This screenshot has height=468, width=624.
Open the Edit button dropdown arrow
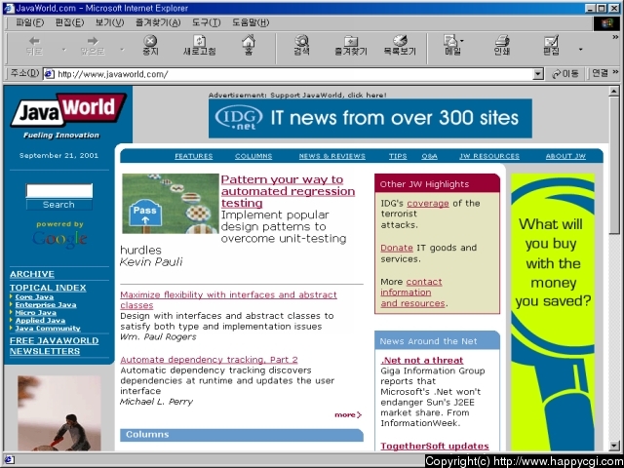(580, 50)
